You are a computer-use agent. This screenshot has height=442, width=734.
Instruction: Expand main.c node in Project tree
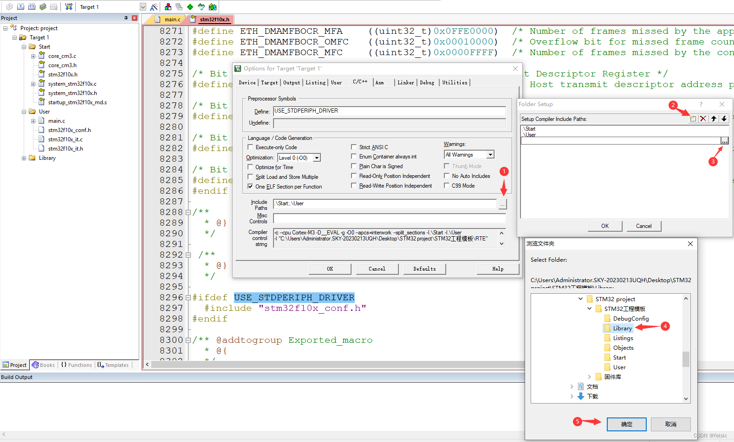[x=33, y=121]
